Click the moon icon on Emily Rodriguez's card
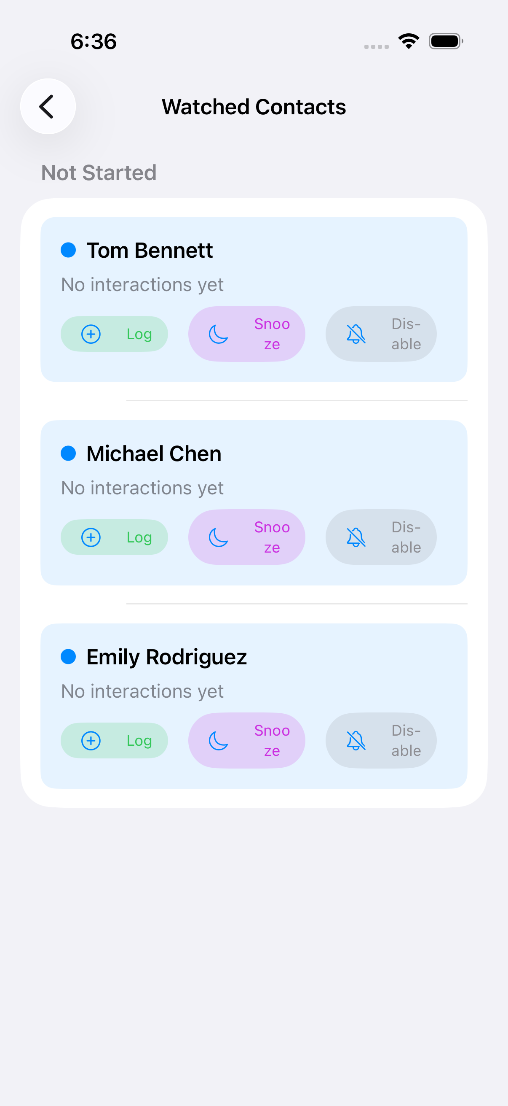Viewport: 508px width, 1106px height. [218, 741]
